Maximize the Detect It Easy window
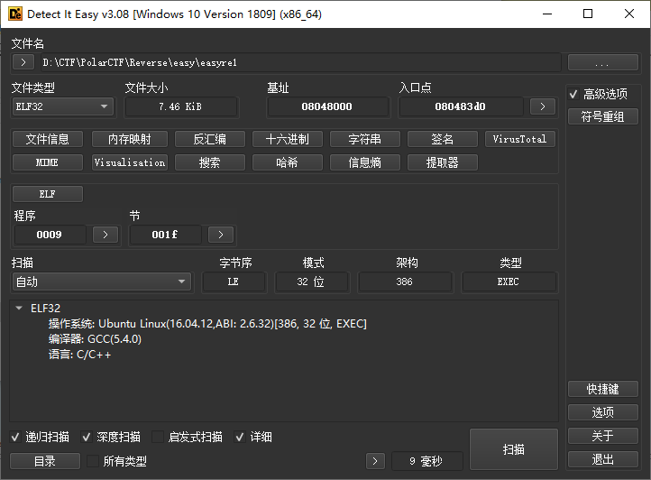Screen dimensions: 651x480 click(588, 14)
